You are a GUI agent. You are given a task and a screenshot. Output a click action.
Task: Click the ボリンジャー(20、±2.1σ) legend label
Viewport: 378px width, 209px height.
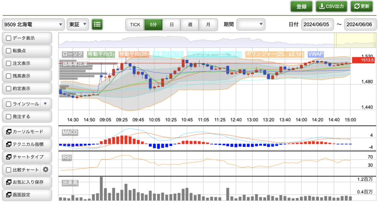click(x=275, y=54)
